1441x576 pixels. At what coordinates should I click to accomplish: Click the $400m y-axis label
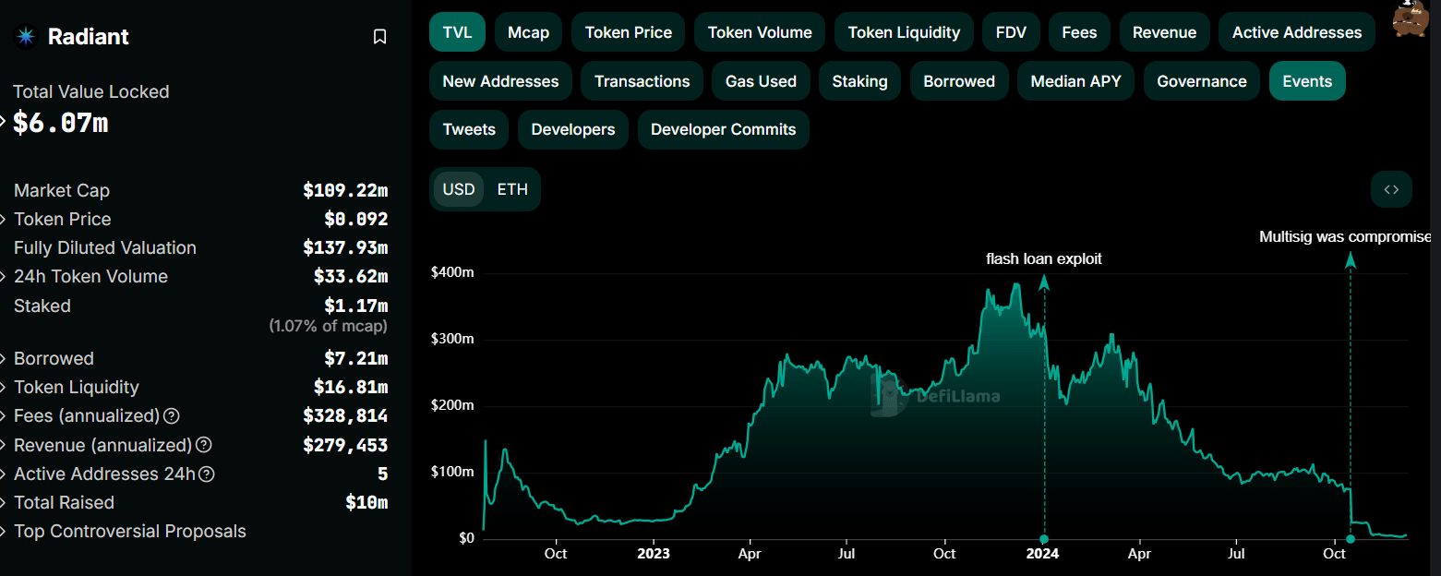(x=452, y=273)
